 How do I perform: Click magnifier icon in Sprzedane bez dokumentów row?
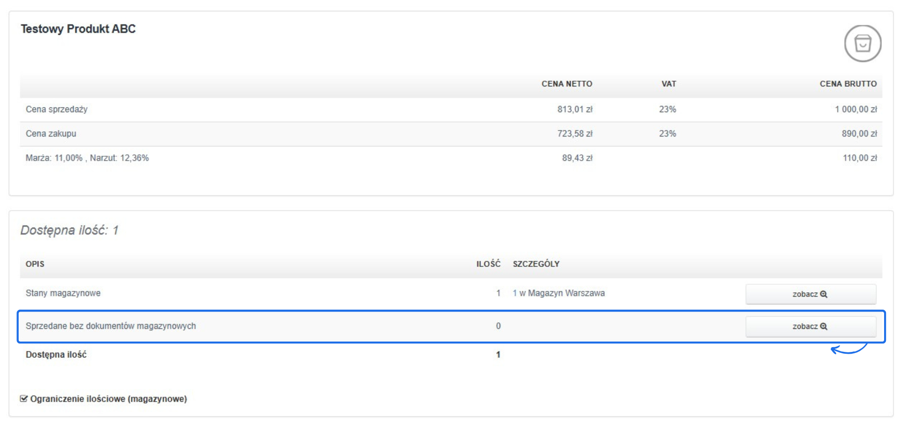(824, 327)
